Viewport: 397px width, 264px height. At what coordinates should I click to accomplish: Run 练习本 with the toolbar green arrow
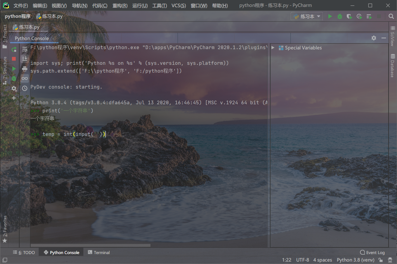330,16
